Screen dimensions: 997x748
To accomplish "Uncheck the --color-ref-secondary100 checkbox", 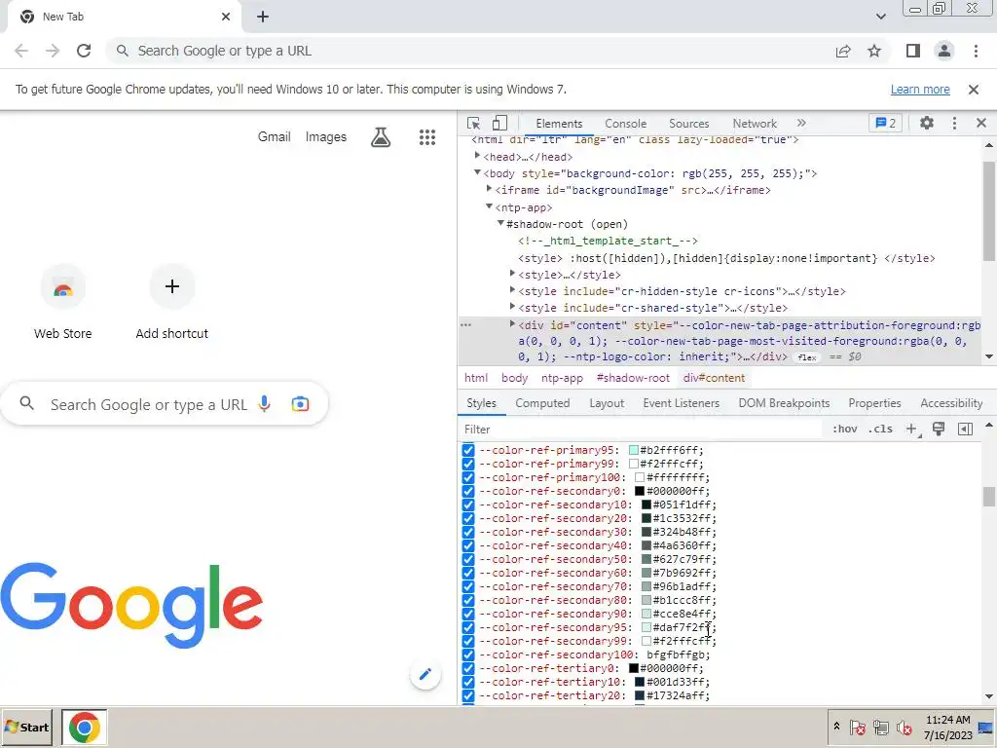I will [x=468, y=654].
